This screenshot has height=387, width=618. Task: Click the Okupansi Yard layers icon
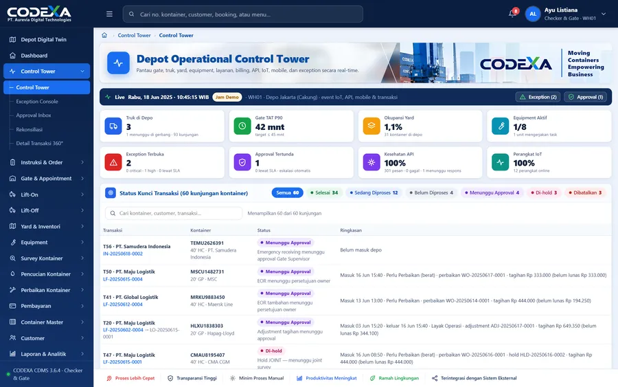371,126
